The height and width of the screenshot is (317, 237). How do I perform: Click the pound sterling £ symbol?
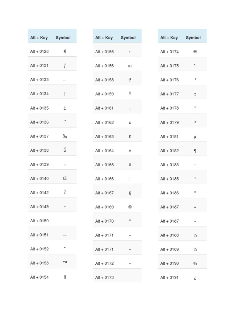click(130, 137)
